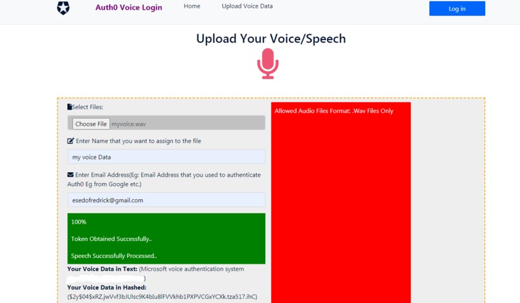Go to the Home menu item
This screenshot has height=303, width=520.
click(x=192, y=6)
